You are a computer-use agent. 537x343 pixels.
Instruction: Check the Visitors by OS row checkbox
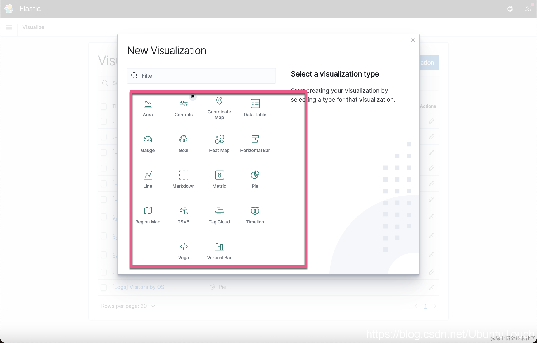104,287
